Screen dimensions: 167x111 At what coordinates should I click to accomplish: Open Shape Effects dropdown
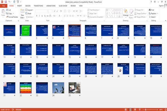pos(140,17)
